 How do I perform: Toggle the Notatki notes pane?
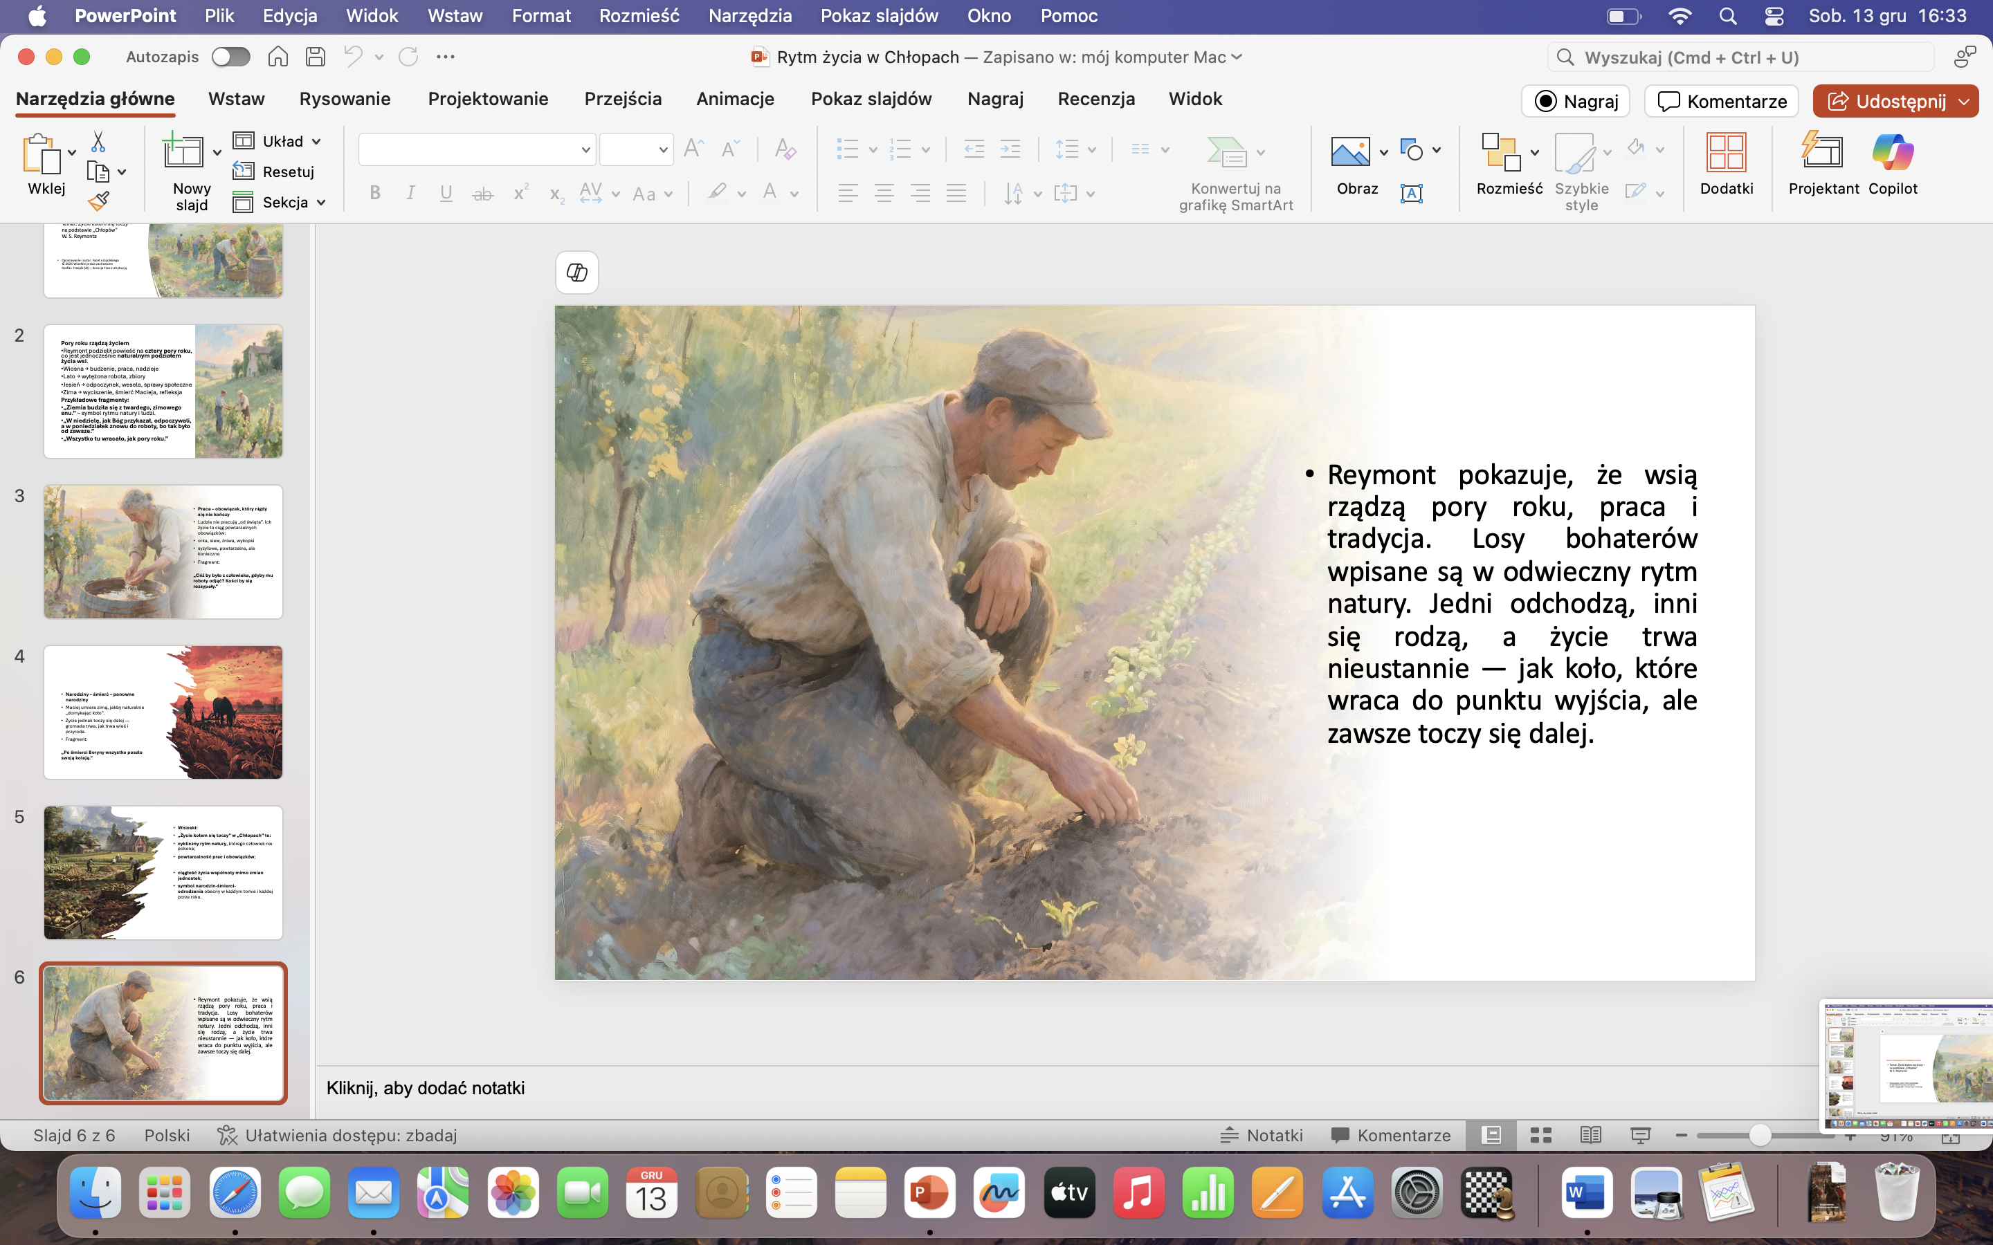[x=1261, y=1136]
